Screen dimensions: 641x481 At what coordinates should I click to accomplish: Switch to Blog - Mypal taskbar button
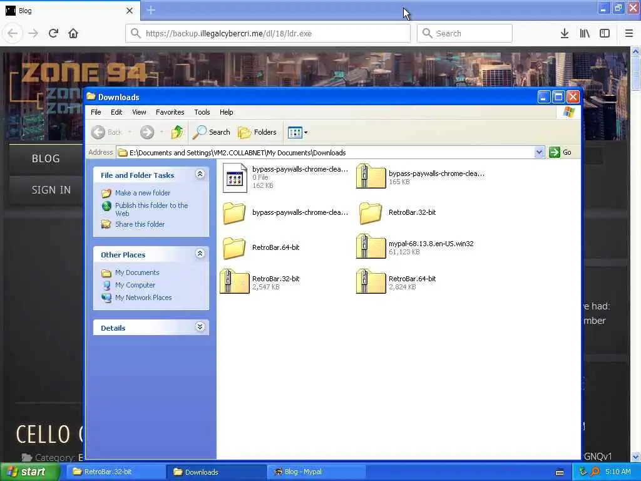point(317,472)
